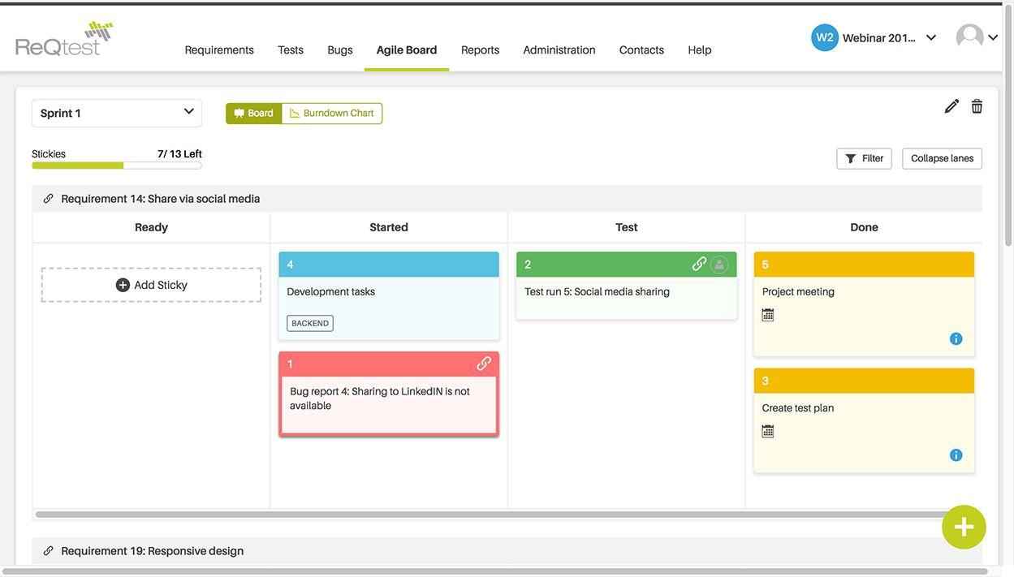
Task: Open the Filter button
Action: [864, 159]
